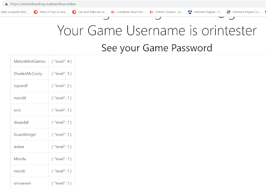The width and height of the screenshot is (266, 188).
Task: Open the 'Intersect Engine - F...' bookmark icon
Action: (190, 12)
